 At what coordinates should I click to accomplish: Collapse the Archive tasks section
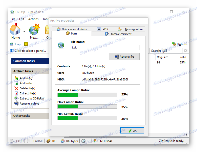pyautogui.click(x=30, y=71)
